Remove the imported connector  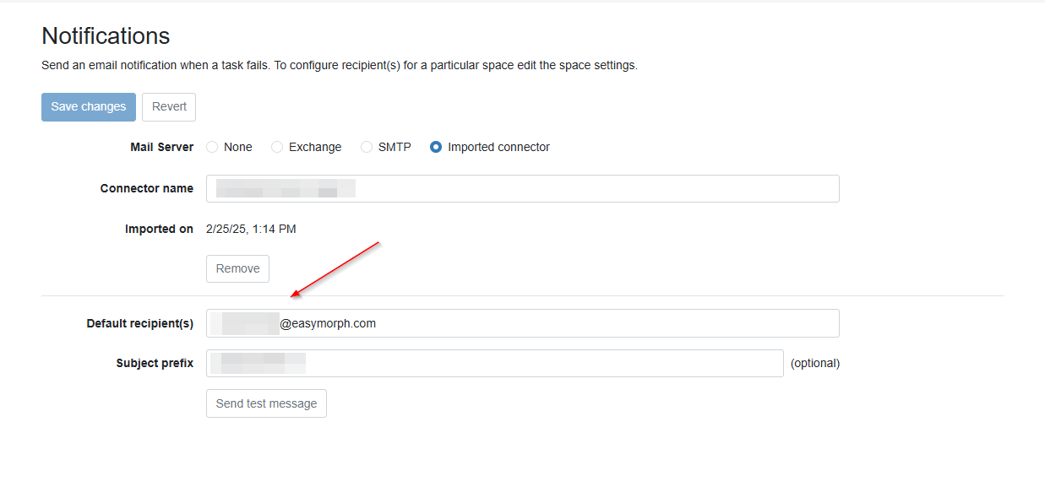237,268
